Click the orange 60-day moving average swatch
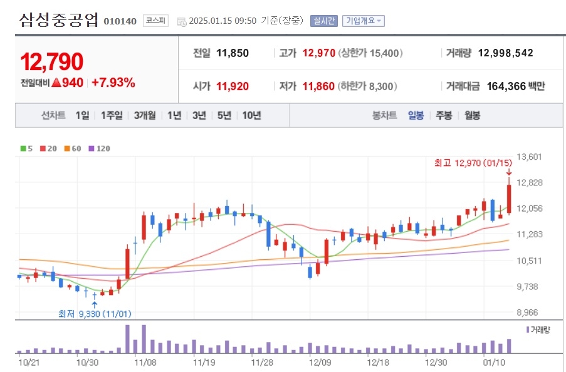The height and width of the screenshot is (372, 566). click(x=67, y=148)
